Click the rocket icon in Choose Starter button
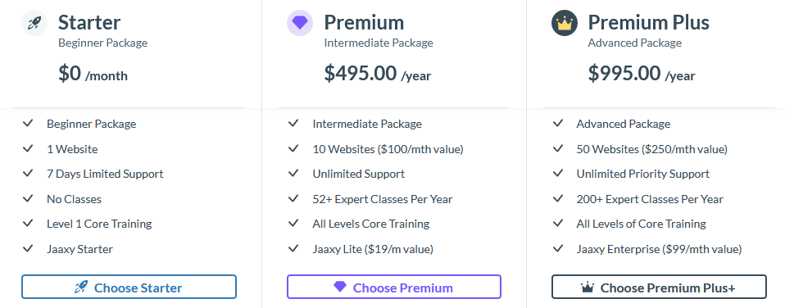This screenshot has width=785, height=308. [x=80, y=287]
